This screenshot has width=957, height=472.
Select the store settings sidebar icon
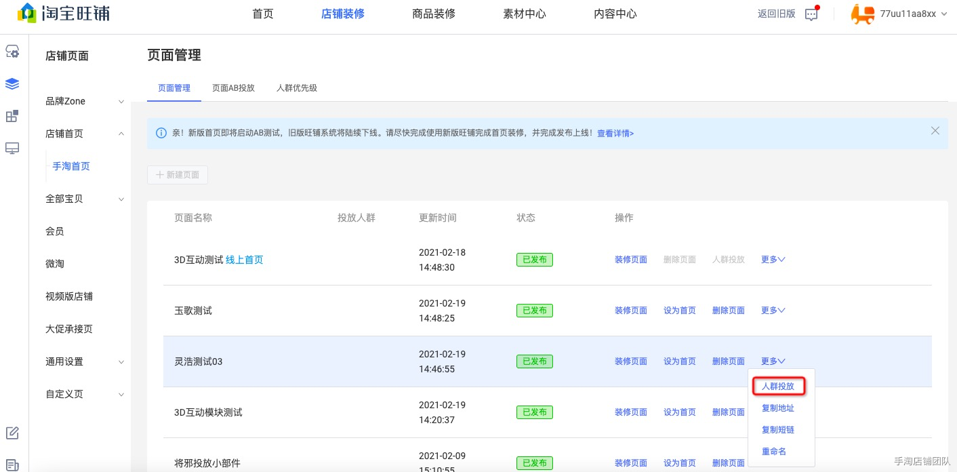(x=12, y=52)
